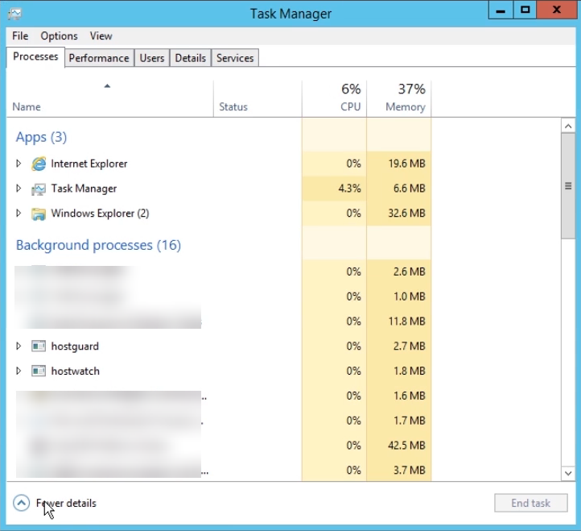Click the scrollbar up arrow
Screen dimensions: 581x531
click(x=568, y=127)
